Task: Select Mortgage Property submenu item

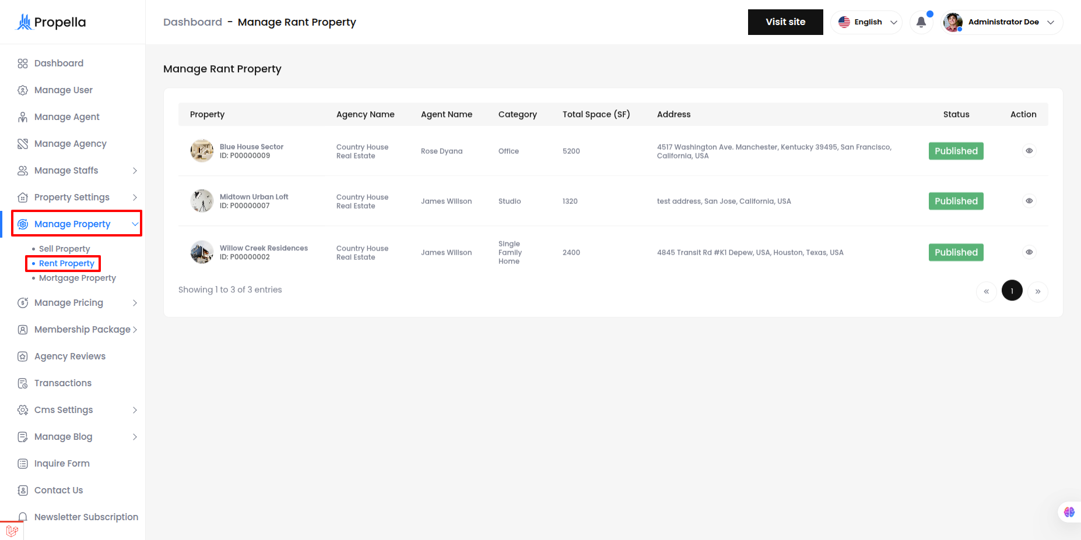Action: coord(78,278)
